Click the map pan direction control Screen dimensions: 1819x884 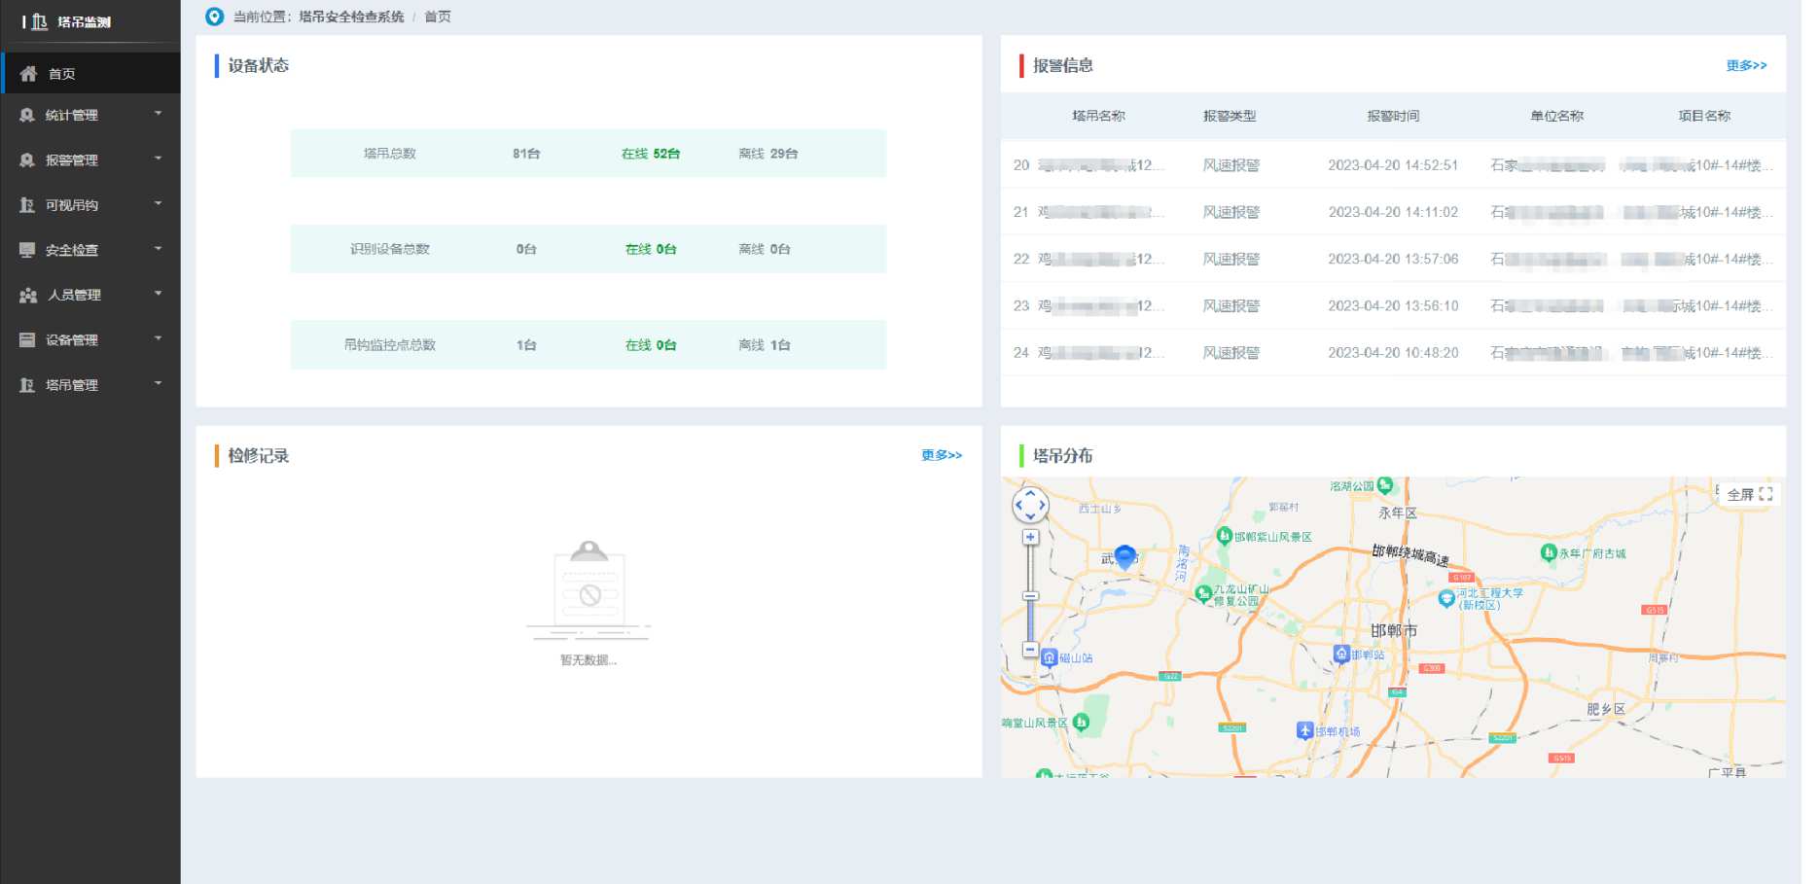pos(1030,505)
